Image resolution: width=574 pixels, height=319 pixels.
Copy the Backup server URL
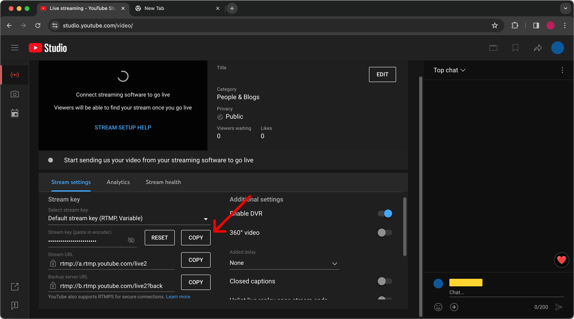tap(195, 282)
